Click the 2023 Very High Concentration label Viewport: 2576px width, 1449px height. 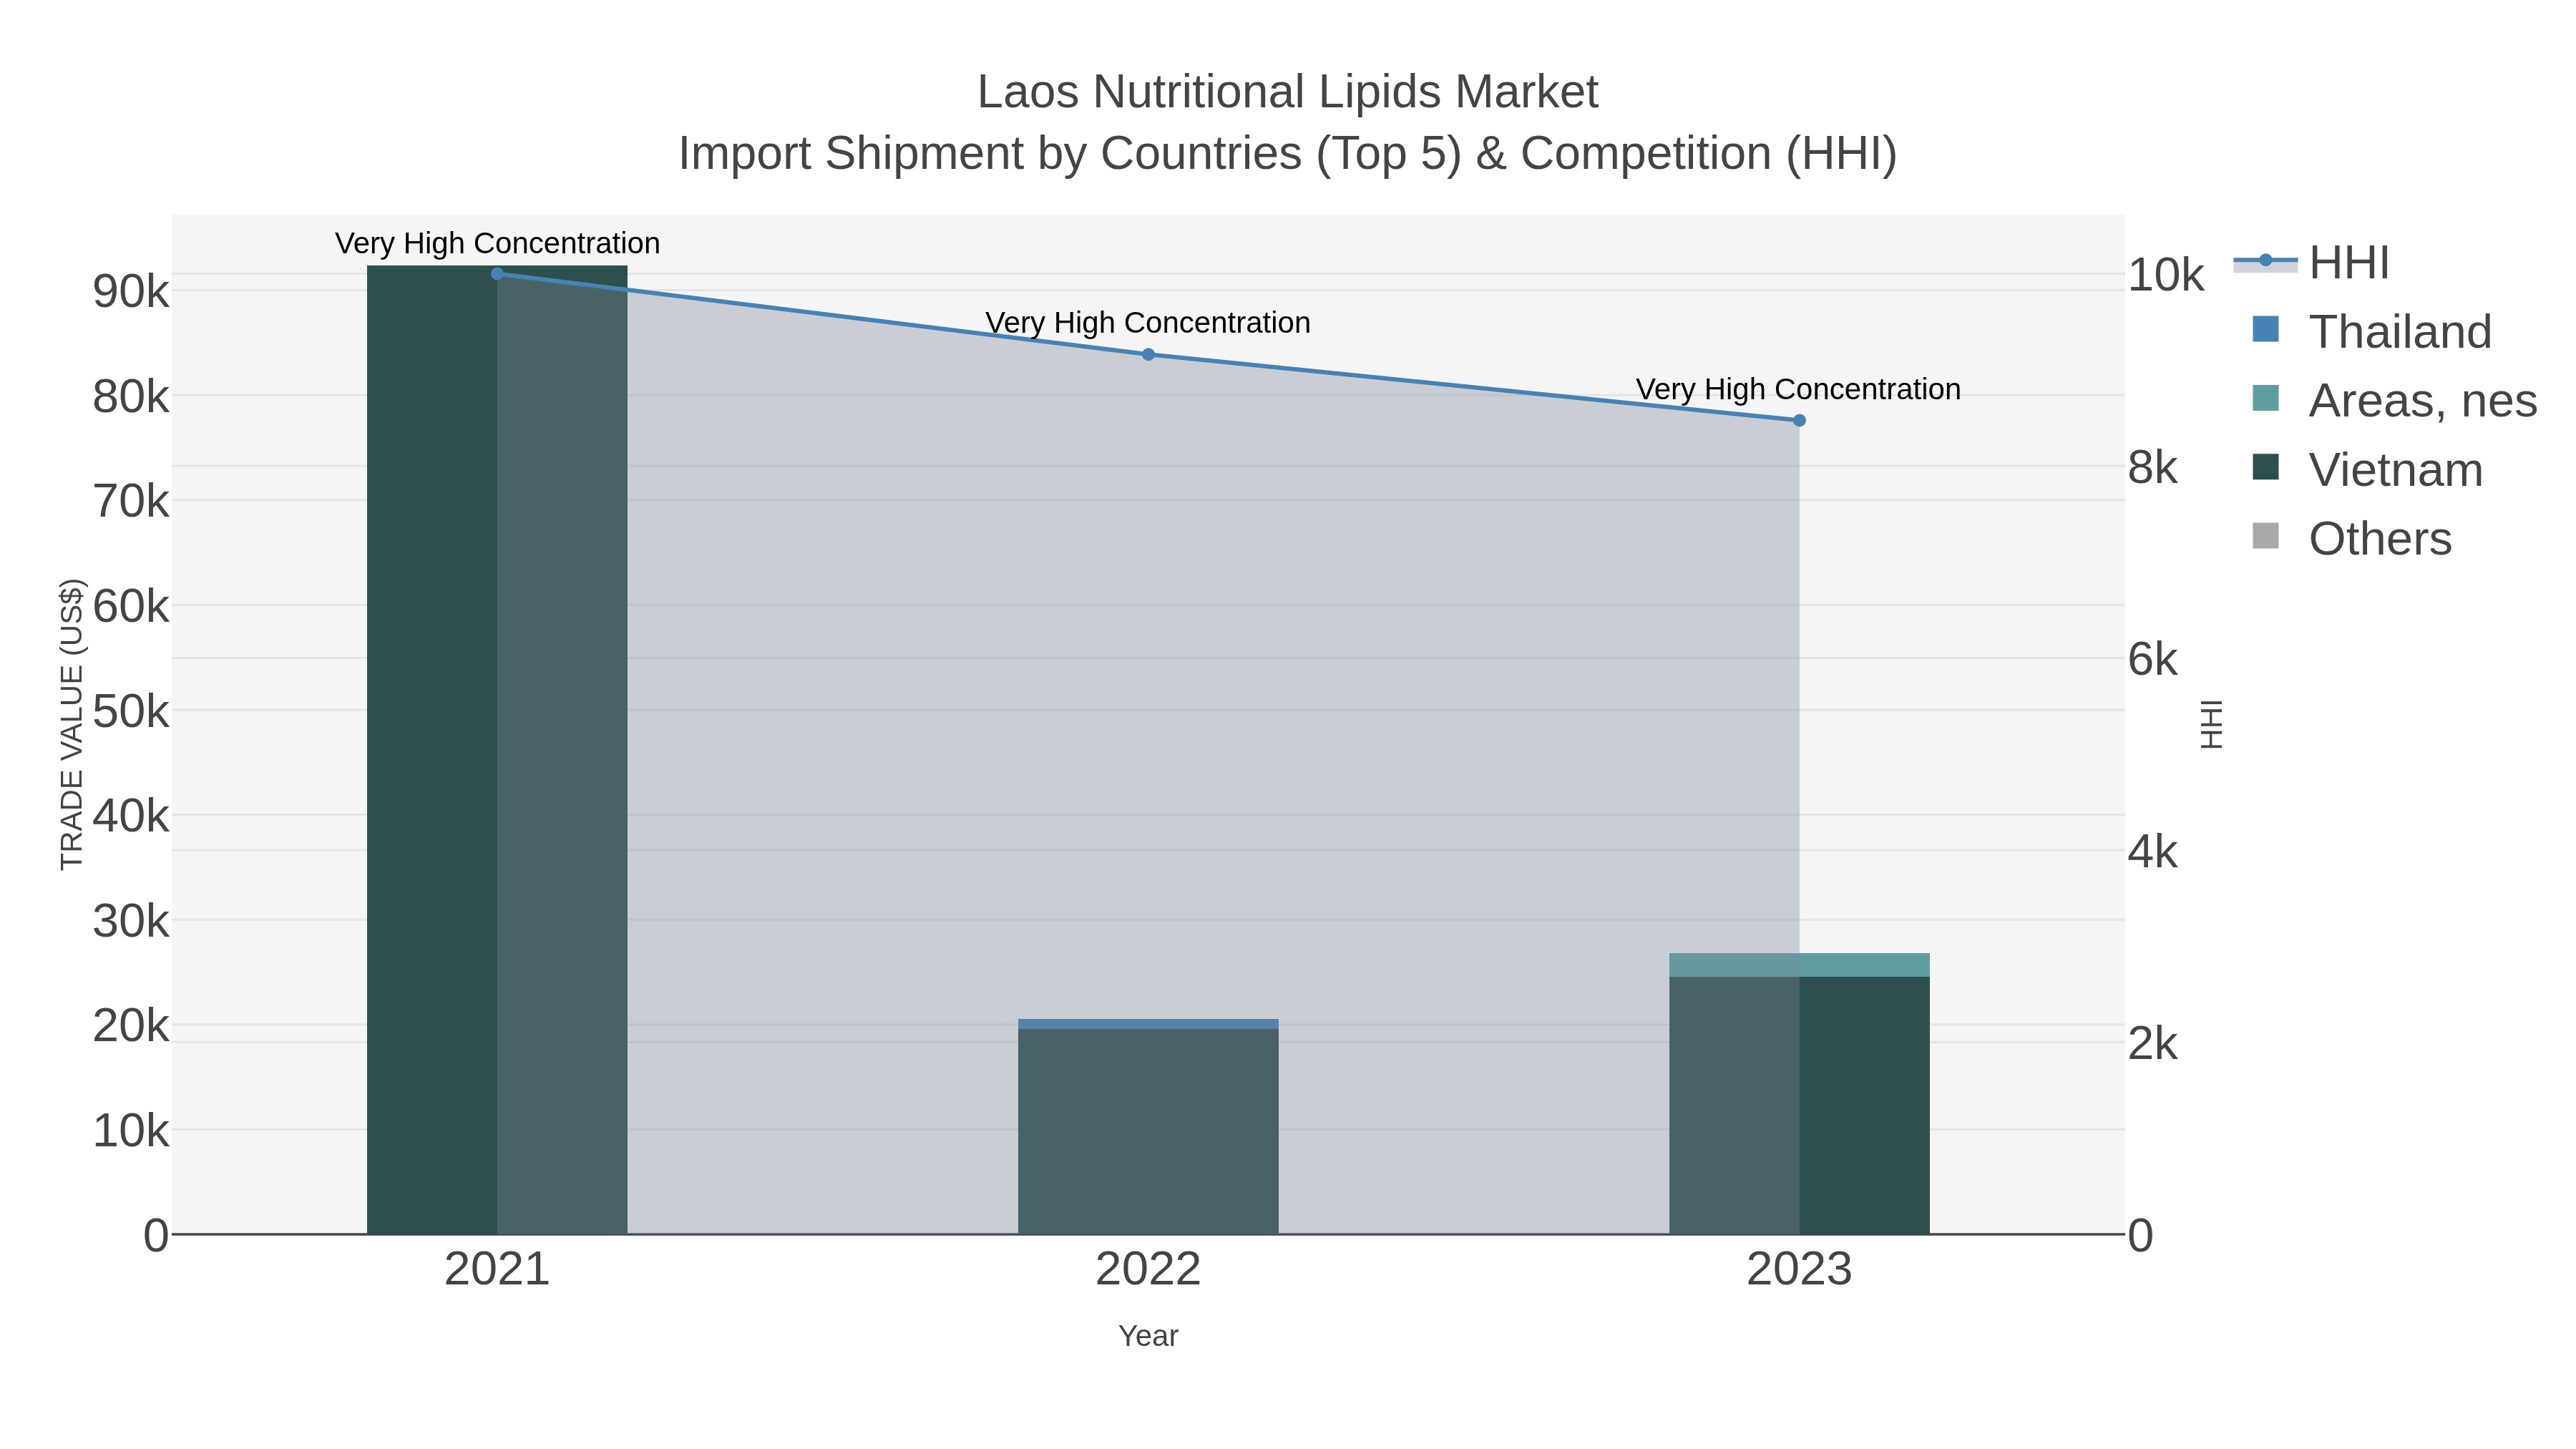coord(1798,389)
